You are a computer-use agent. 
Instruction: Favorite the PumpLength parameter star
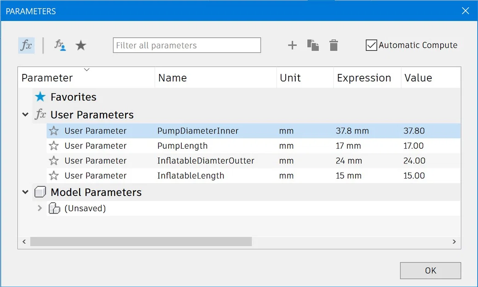click(54, 146)
